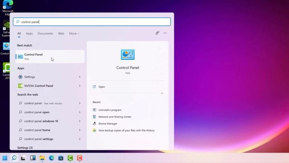Select 'control panel - See web results'
Viewport: 289px width, 163px height.
point(43,103)
